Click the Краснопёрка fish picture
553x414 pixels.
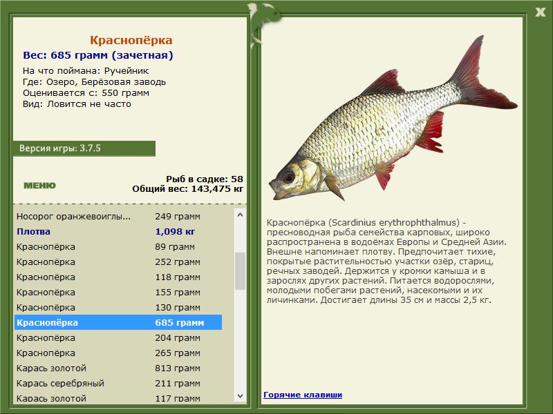393,118
